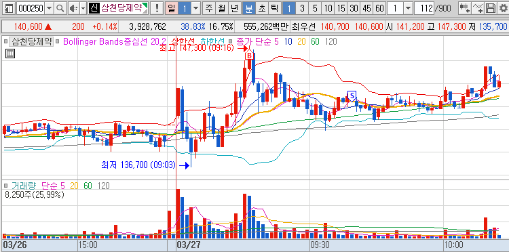
Task: Open the candlestick chart type icon
Action: click(464, 8)
